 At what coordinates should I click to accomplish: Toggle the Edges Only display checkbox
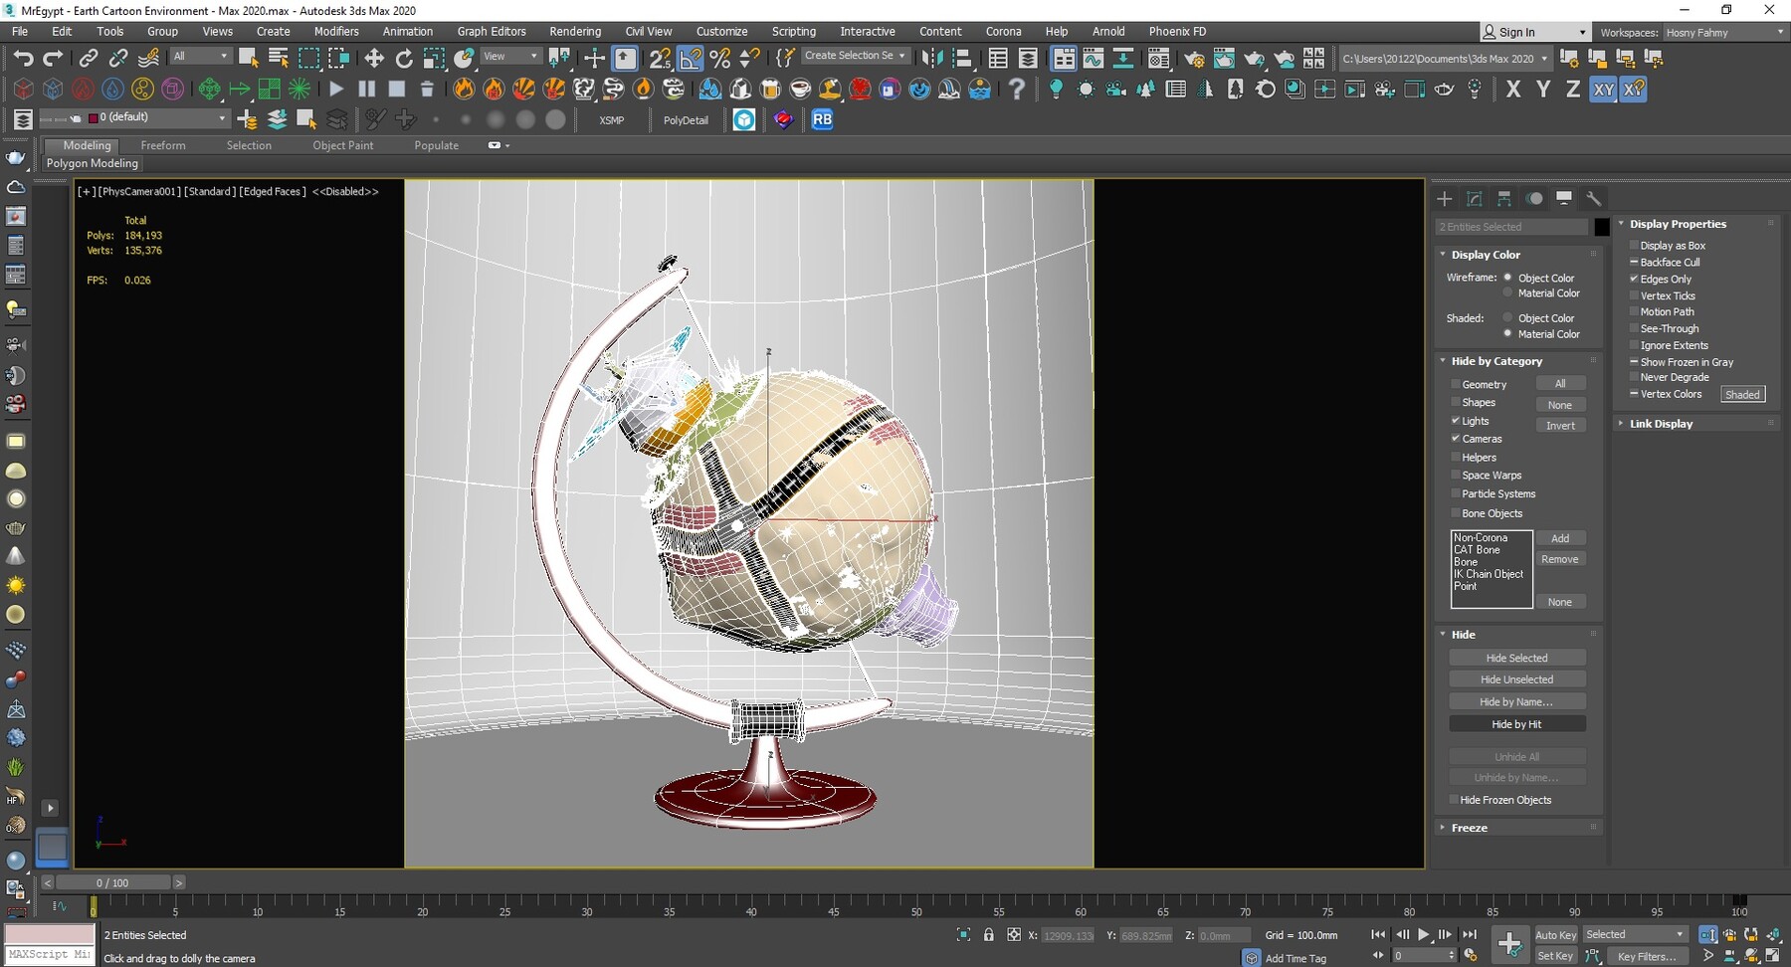pos(1635,279)
